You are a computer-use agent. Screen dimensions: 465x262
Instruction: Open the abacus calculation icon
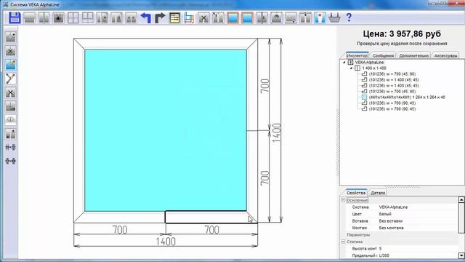pos(174,17)
